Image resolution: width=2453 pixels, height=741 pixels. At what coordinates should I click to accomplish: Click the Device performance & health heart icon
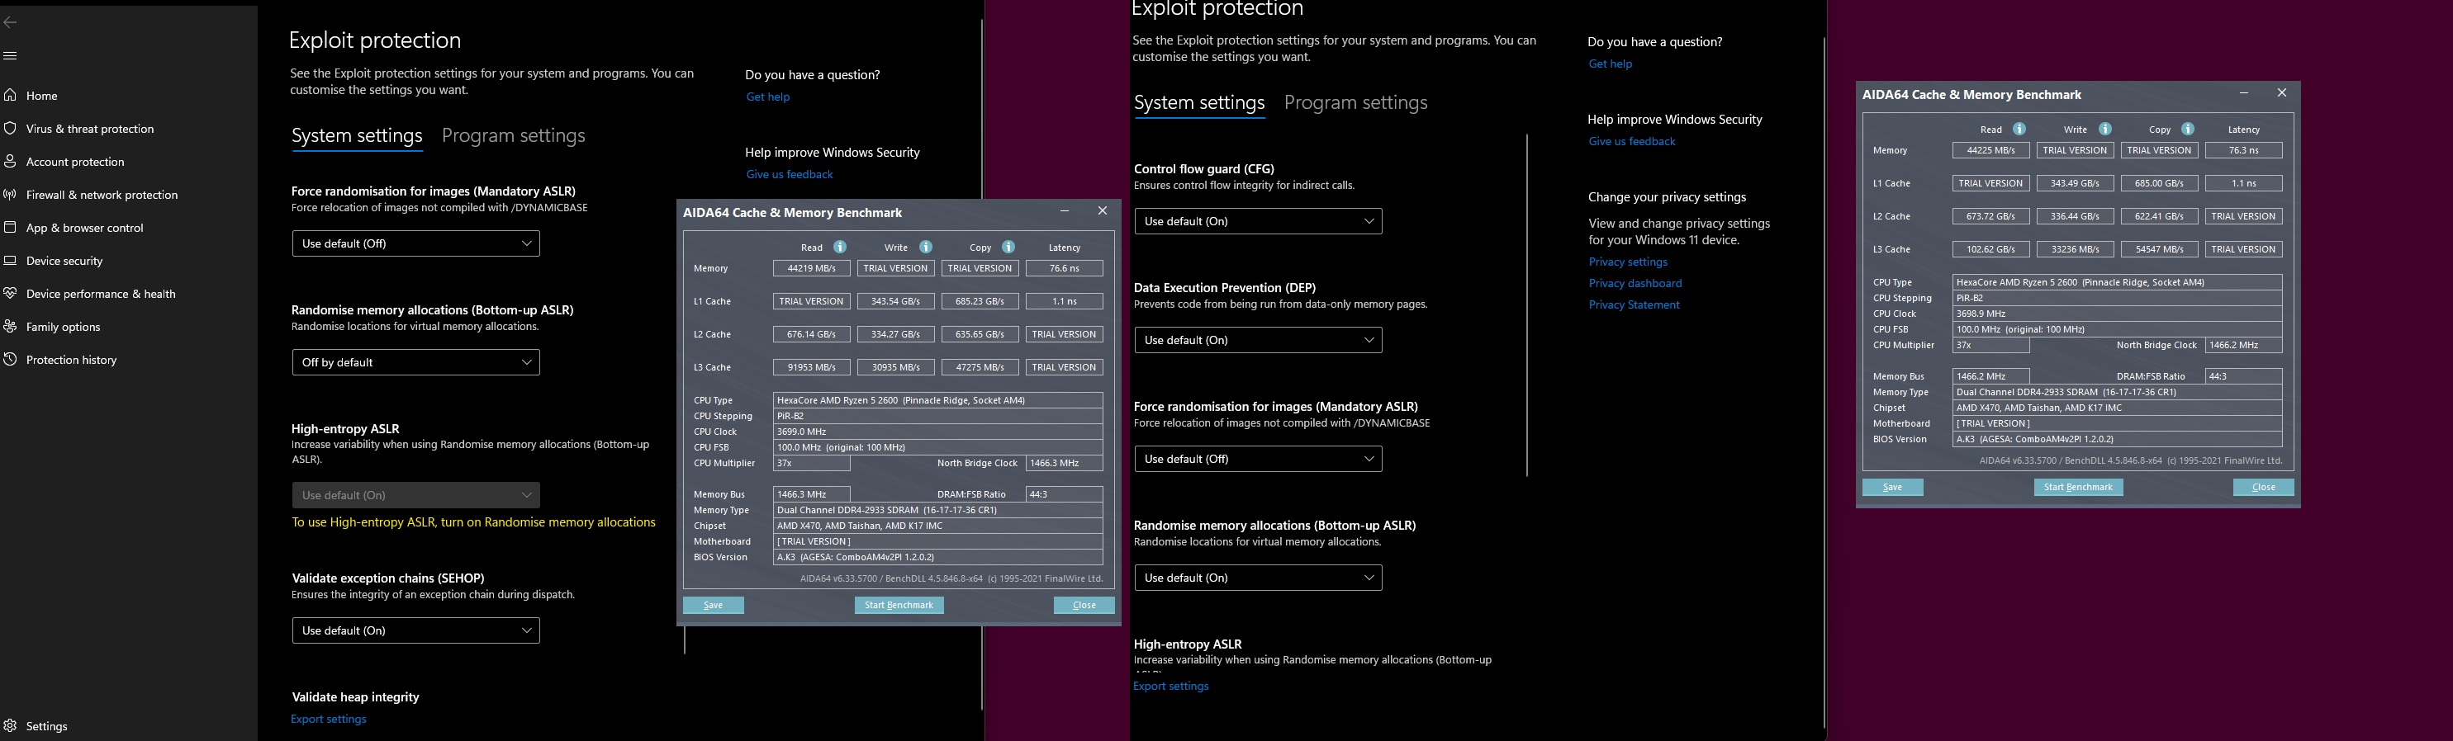(x=11, y=293)
